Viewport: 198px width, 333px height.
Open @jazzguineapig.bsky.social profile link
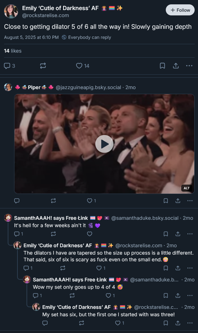[x=88, y=87]
